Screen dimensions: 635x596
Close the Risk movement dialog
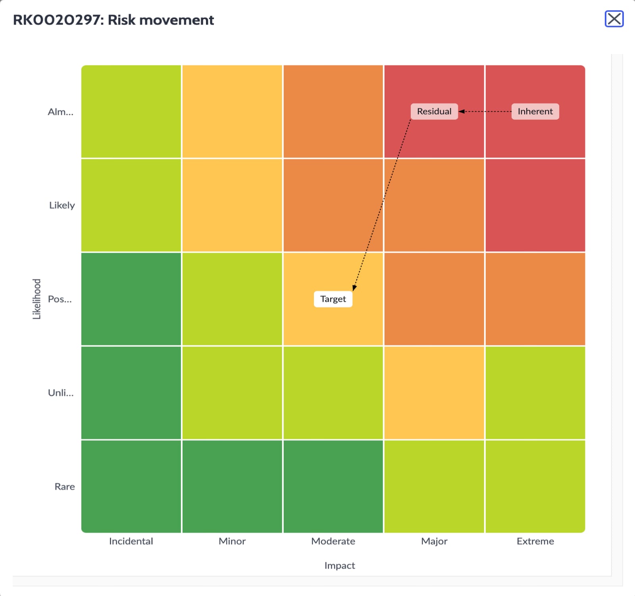coord(614,19)
